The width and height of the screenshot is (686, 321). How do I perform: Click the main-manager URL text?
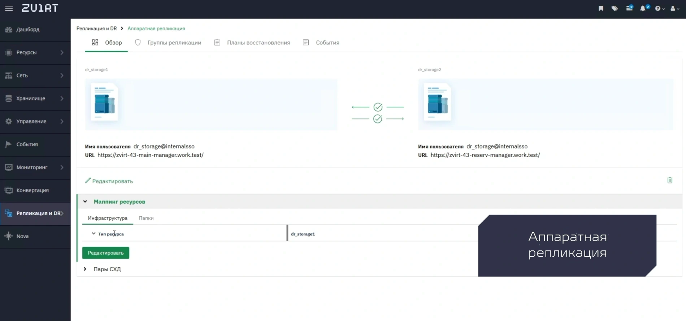(150, 155)
